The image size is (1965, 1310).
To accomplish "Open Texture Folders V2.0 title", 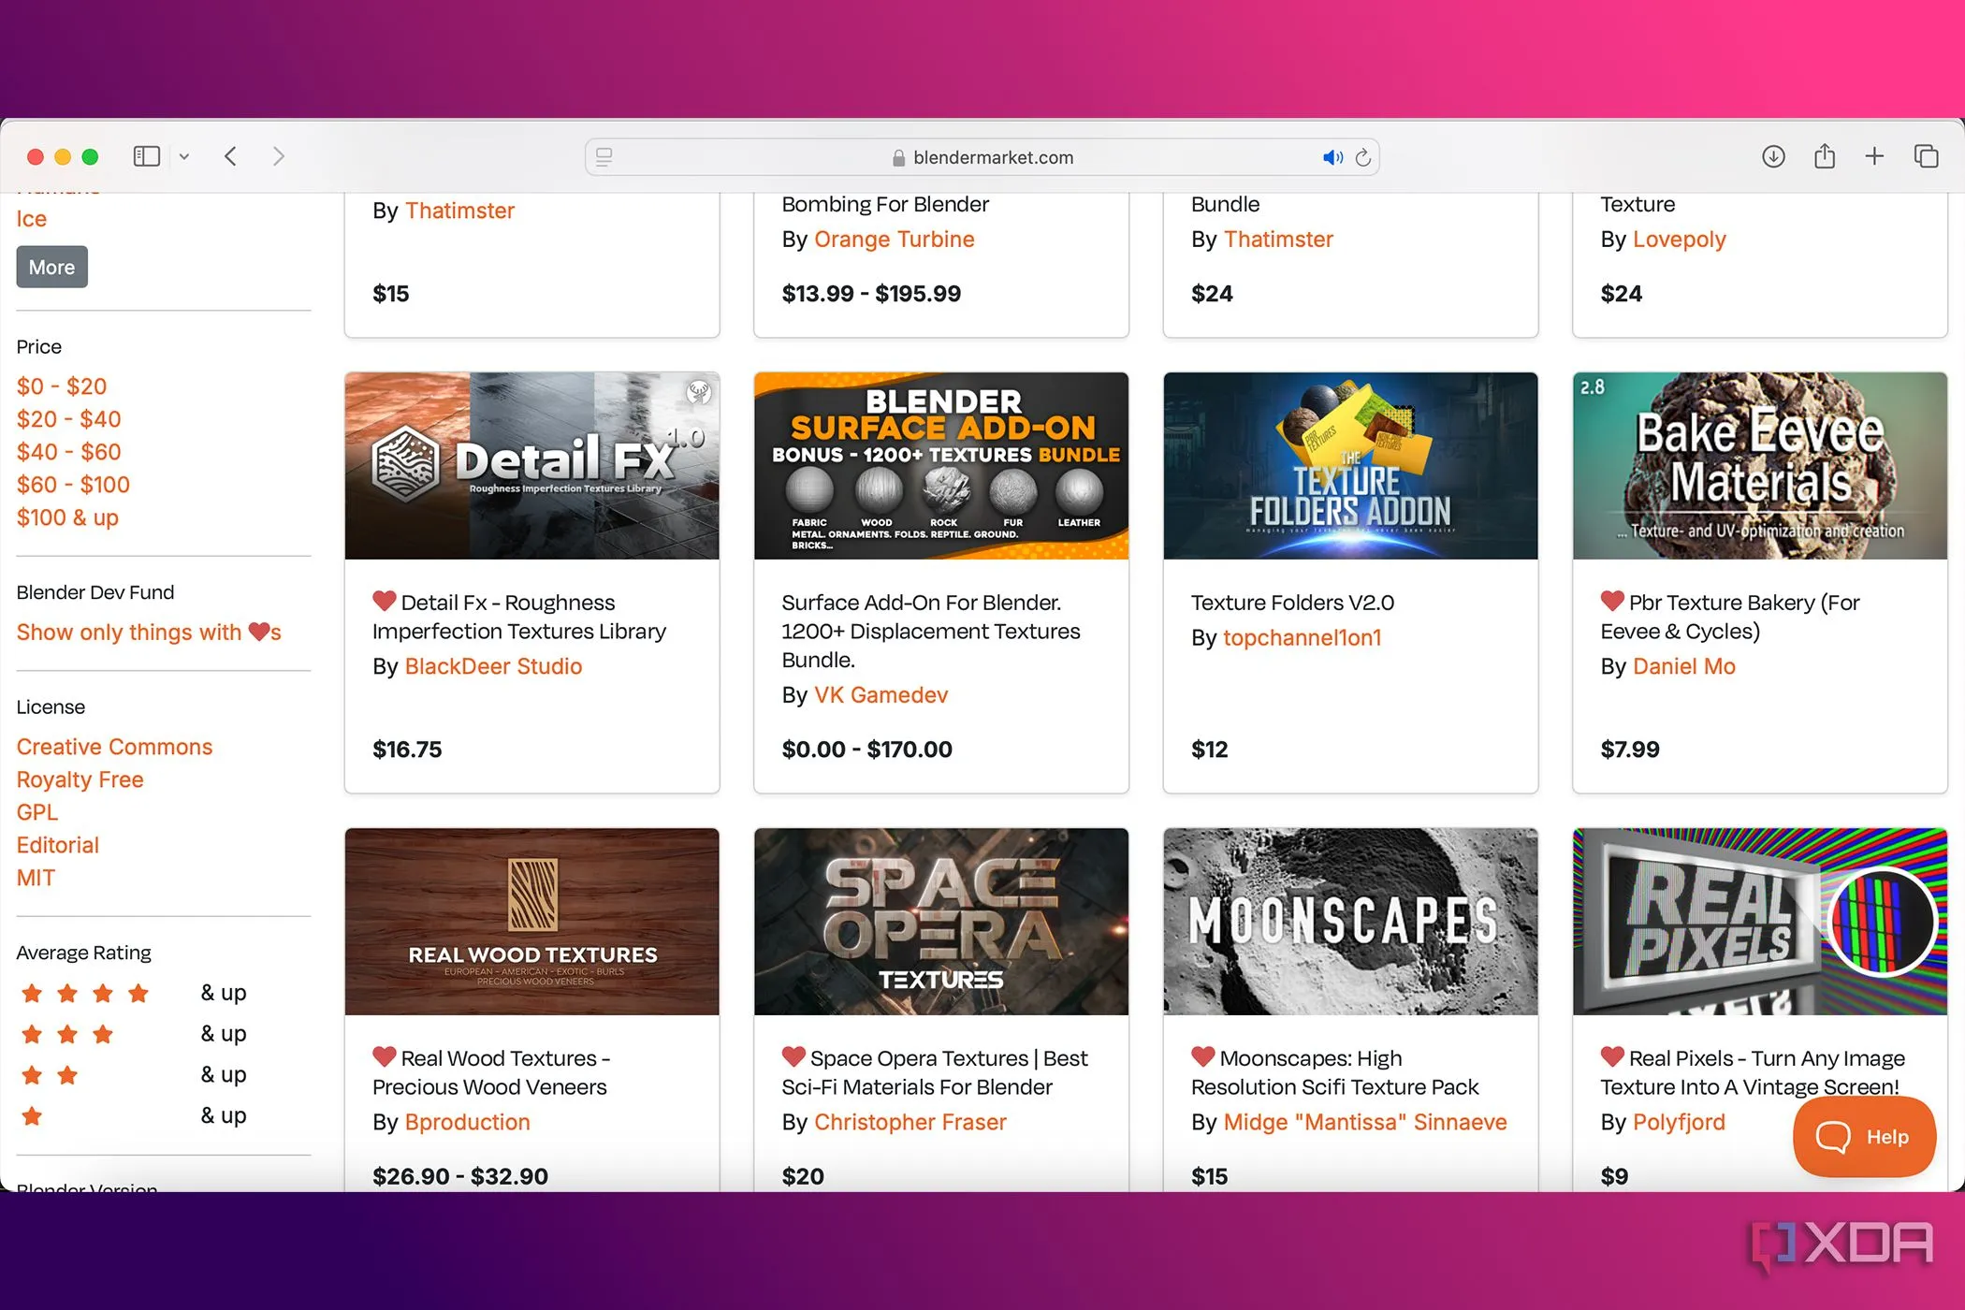I will click(1292, 603).
